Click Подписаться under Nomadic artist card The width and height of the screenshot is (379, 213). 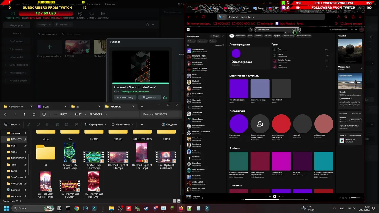[x=346, y=98]
